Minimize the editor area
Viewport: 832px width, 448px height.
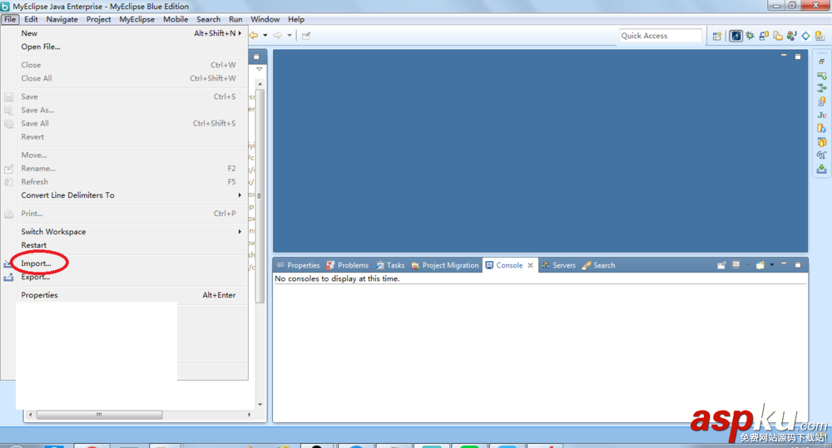click(x=784, y=55)
